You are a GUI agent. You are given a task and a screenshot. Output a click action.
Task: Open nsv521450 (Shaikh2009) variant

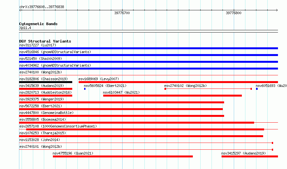41,59
